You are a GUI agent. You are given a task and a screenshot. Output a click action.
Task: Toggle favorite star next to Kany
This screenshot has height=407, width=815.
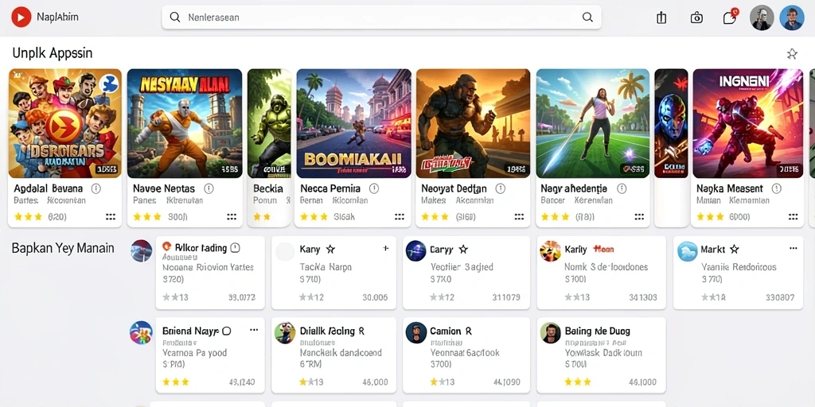tap(330, 250)
